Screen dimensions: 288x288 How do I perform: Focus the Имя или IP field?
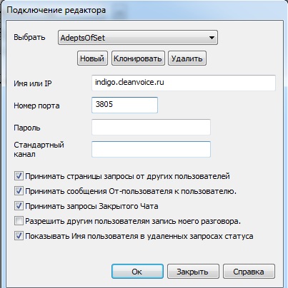184,83
